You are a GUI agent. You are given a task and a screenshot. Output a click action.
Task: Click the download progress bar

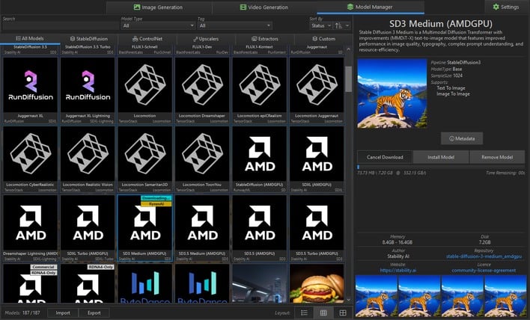tap(441, 167)
